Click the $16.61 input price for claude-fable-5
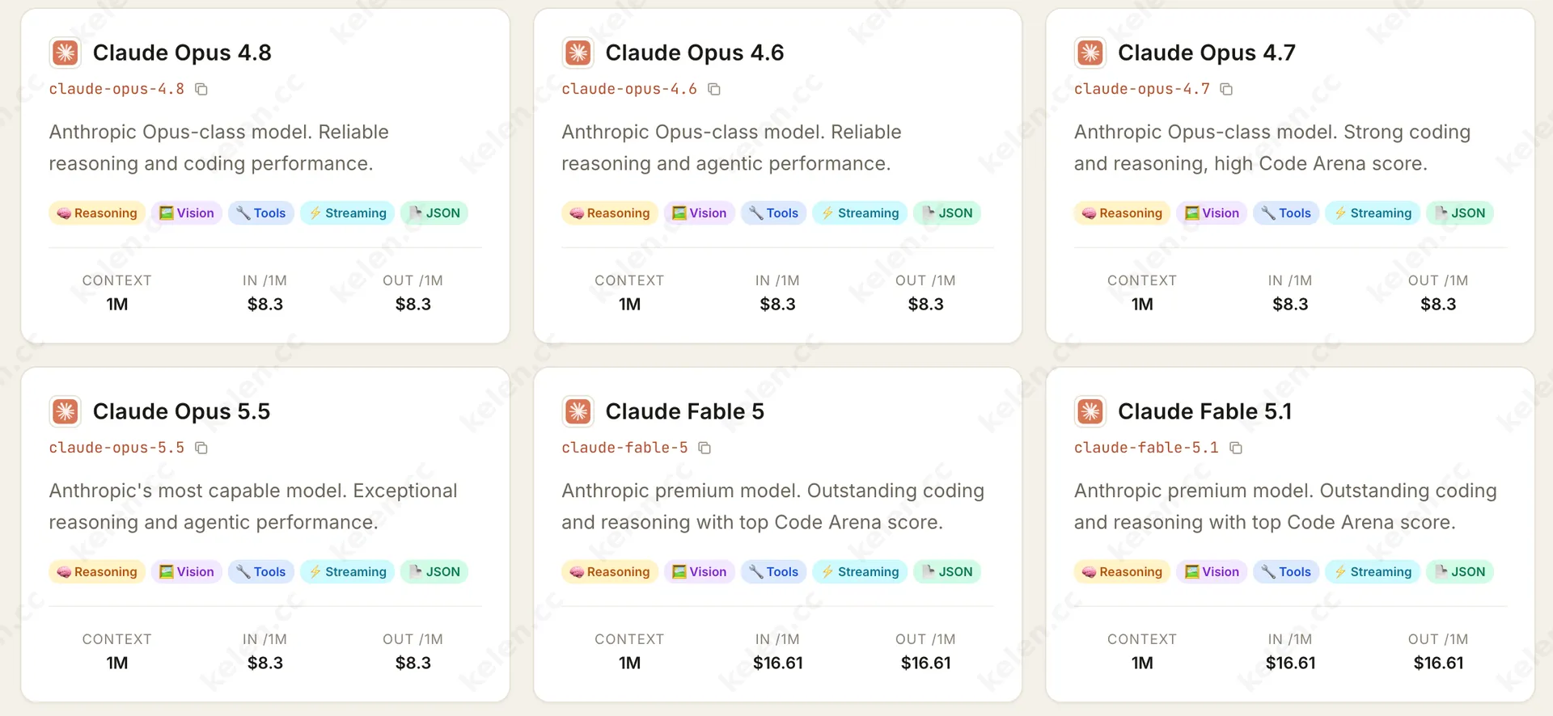Image resolution: width=1553 pixels, height=716 pixels. (x=778, y=663)
